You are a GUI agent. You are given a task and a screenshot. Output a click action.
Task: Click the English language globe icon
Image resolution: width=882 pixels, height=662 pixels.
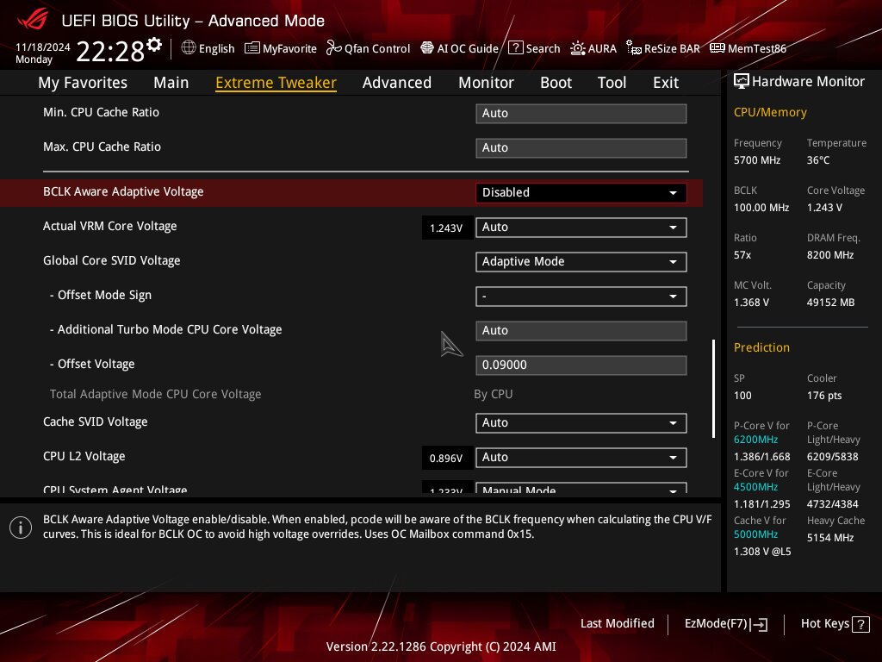(189, 48)
